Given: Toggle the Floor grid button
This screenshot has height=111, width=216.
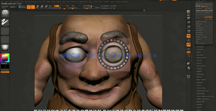Looking at the screenshot, I should tap(189, 40).
